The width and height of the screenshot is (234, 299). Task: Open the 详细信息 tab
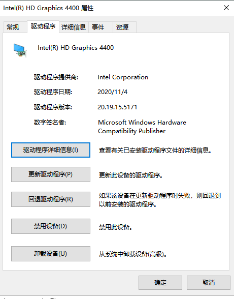pyautogui.click(x=74, y=27)
